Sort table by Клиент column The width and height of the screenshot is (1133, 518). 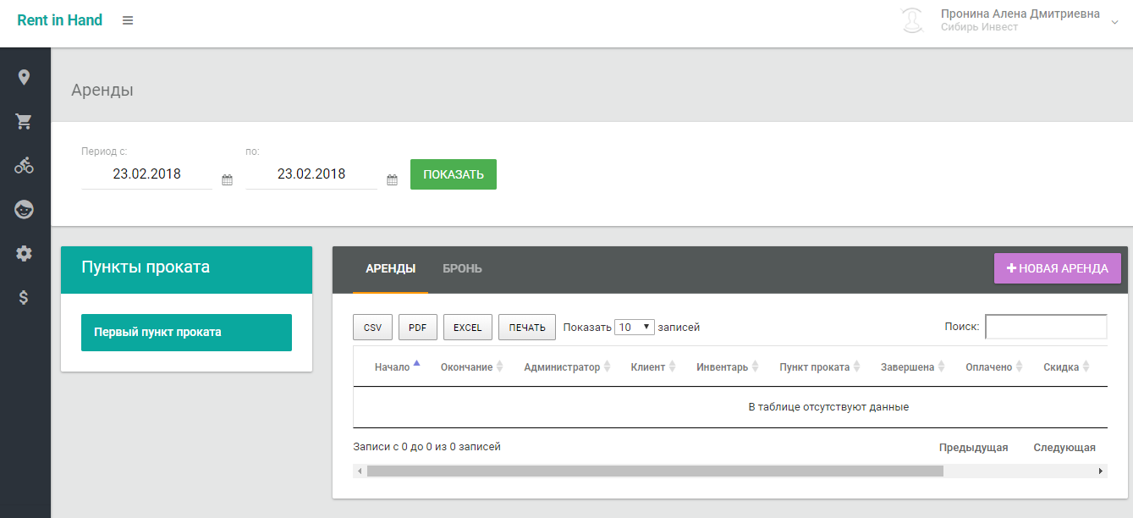653,366
